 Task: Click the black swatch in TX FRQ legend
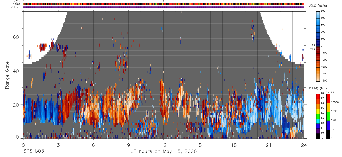click(x=318, y=136)
